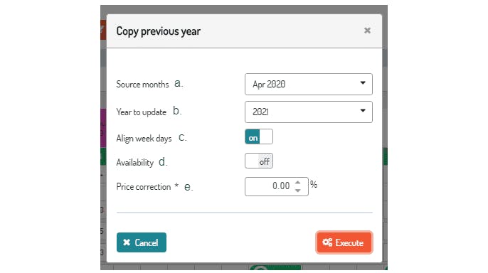488x273 pixels.
Task: Close the Copy previous year dialog
Action: click(367, 31)
